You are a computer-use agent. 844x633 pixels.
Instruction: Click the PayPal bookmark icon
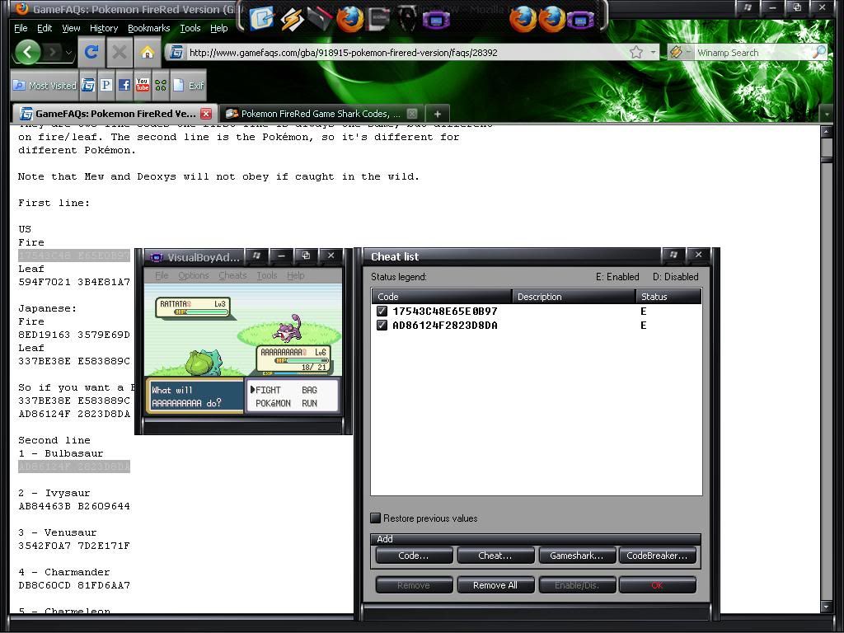[105, 85]
